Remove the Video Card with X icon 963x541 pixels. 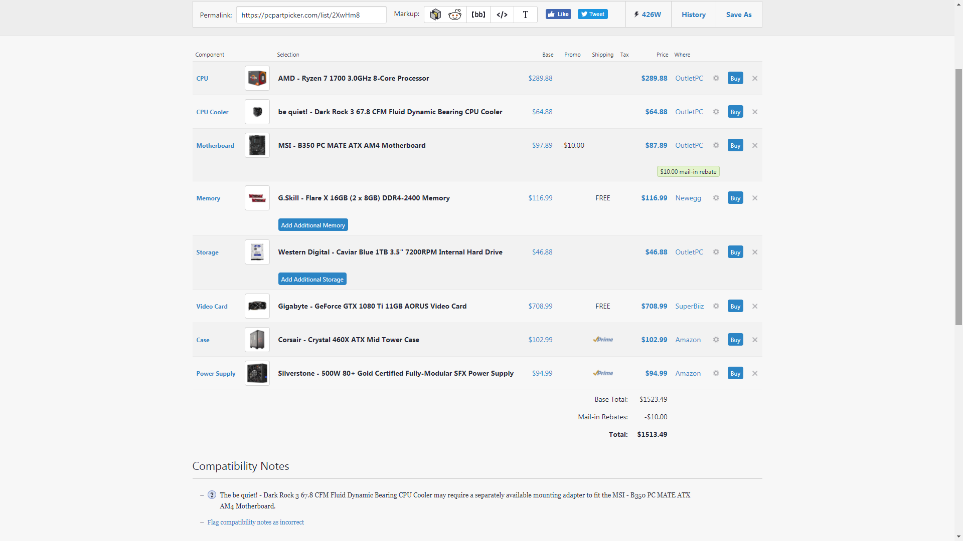(x=755, y=306)
